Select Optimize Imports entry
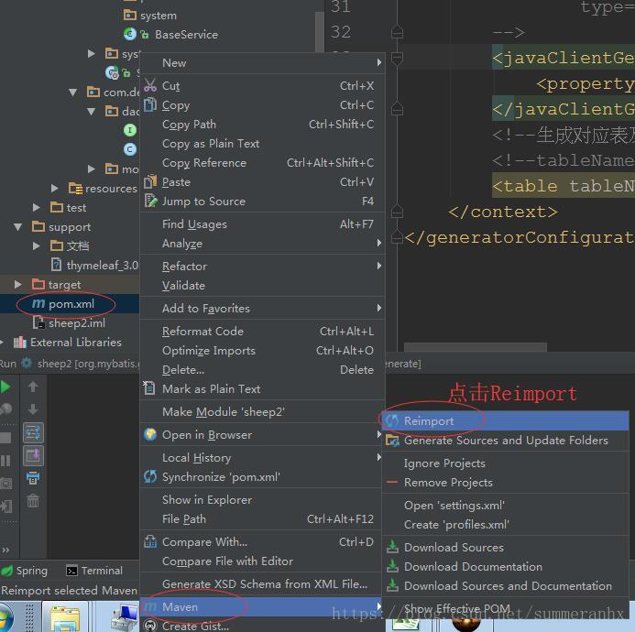This screenshot has height=632, width=635. (x=262, y=350)
